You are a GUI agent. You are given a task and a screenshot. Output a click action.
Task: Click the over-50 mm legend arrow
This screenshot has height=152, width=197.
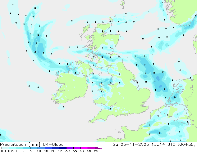(x=98, y=148)
